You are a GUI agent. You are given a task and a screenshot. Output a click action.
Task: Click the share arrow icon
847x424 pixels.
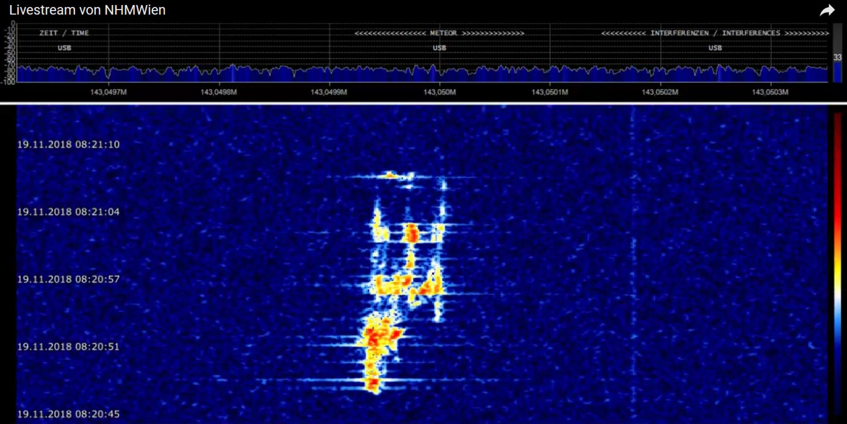827,10
